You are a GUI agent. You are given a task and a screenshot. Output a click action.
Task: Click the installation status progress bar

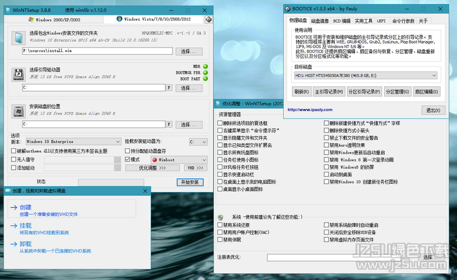pos(111,182)
